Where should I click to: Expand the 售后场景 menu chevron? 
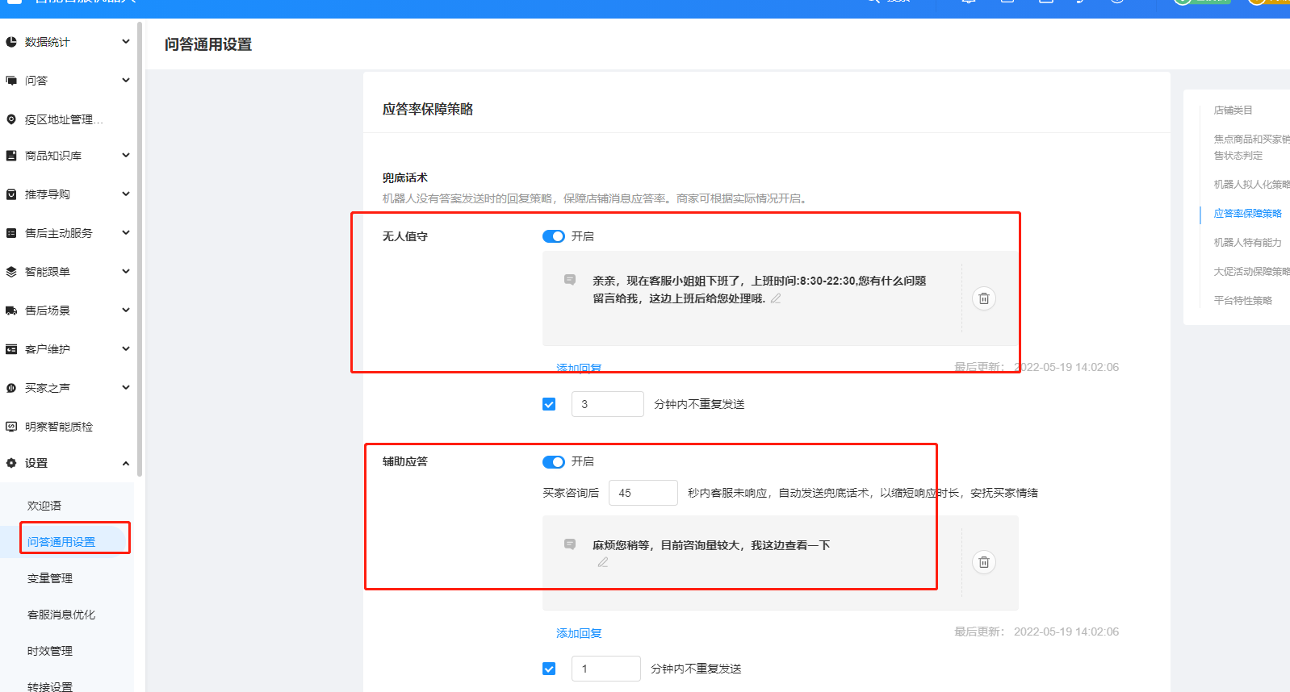(x=126, y=311)
